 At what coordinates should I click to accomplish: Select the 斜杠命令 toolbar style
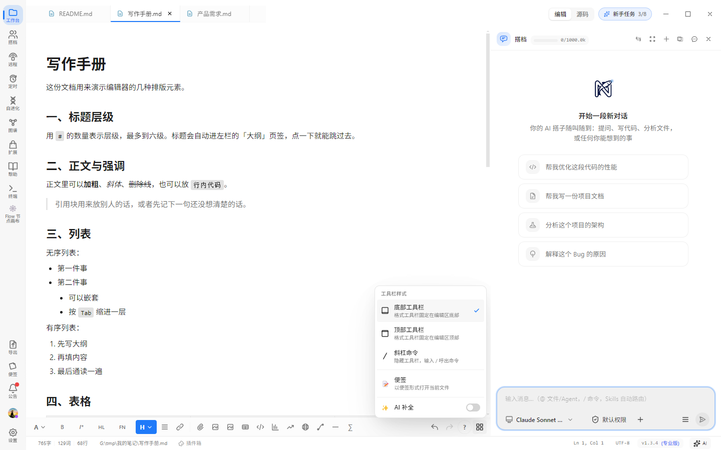(431, 356)
